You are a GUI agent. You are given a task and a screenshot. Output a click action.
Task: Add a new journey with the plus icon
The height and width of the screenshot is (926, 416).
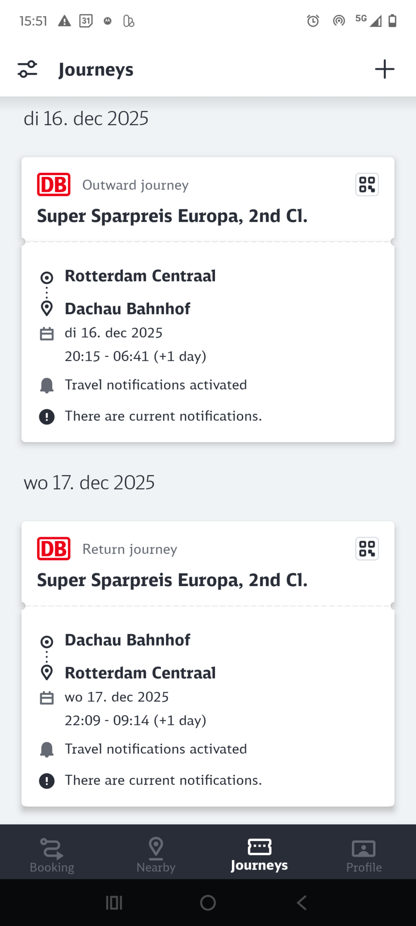pos(385,69)
